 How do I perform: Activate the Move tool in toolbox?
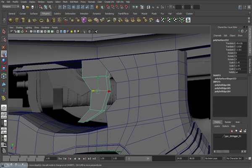pos(4,54)
